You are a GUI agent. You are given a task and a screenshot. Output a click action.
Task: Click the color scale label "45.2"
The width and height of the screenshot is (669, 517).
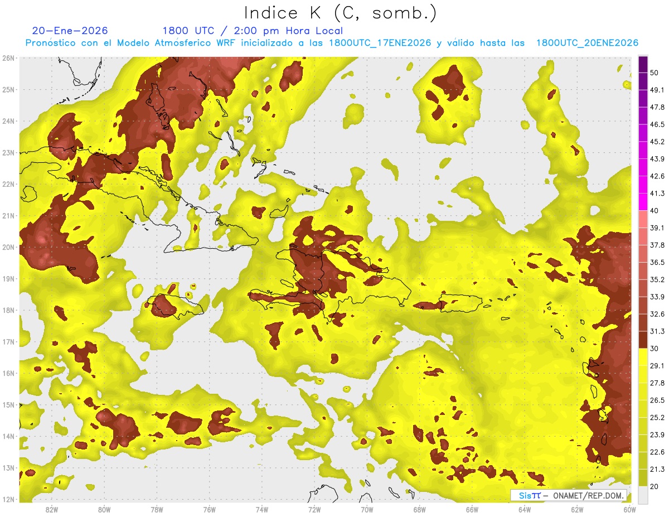[657, 142]
